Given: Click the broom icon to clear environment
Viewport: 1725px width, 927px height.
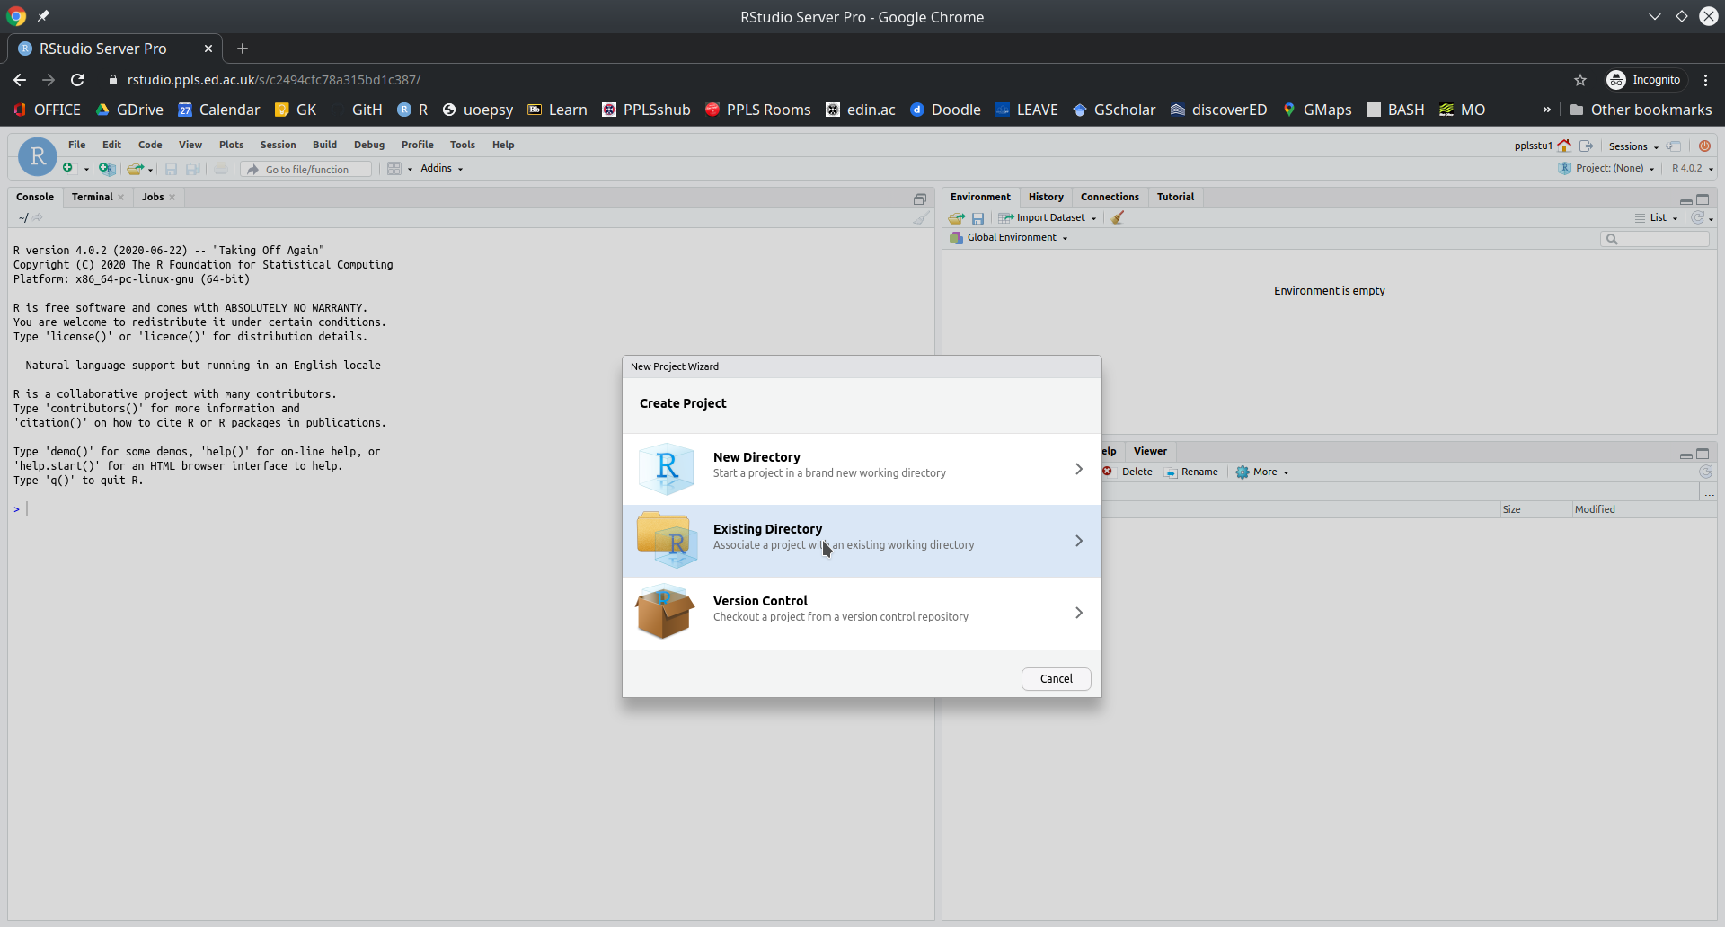Looking at the screenshot, I should 1118,218.
